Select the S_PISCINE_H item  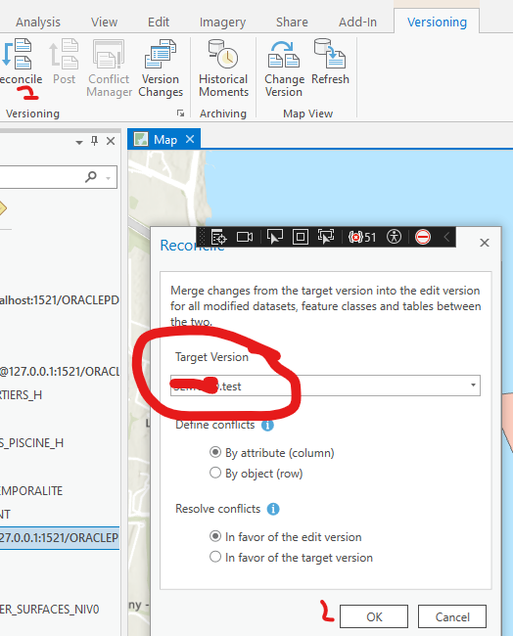(x=31, y=443)
